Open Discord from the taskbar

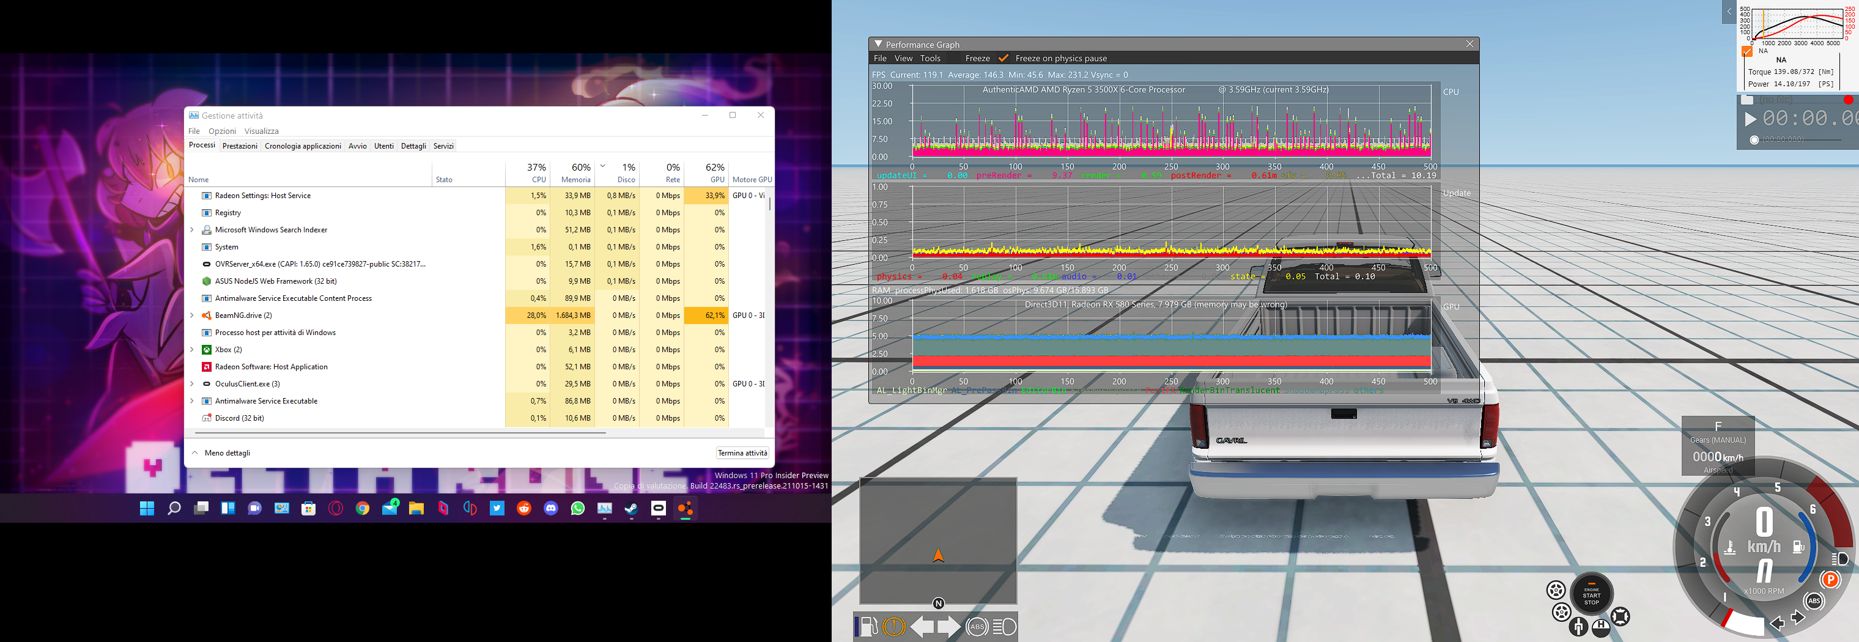coord(550,509)
